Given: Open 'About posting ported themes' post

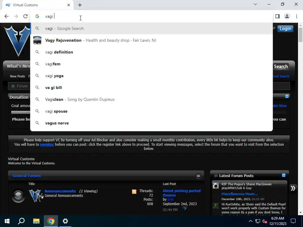Looking at the screenshot, I should pyautogui.click(x=181, y=193).
